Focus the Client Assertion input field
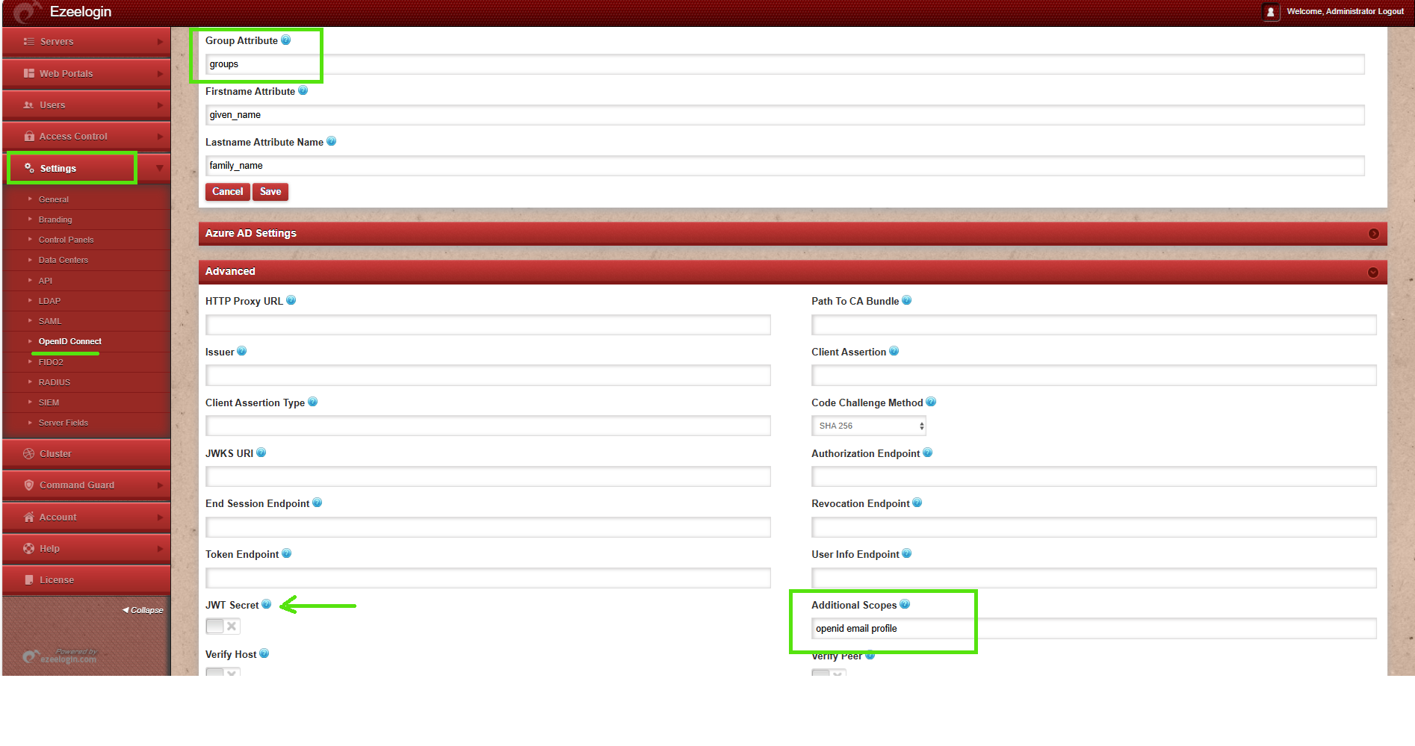The height and width of the screenshot is (746, 1415). point(1094,375)
